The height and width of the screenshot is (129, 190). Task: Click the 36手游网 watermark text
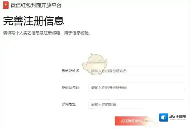coord(177,116)
